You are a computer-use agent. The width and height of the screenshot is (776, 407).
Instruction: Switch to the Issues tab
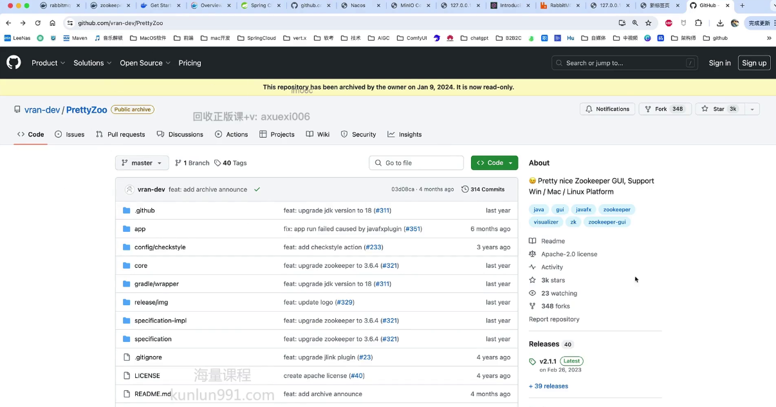[69, 135]
